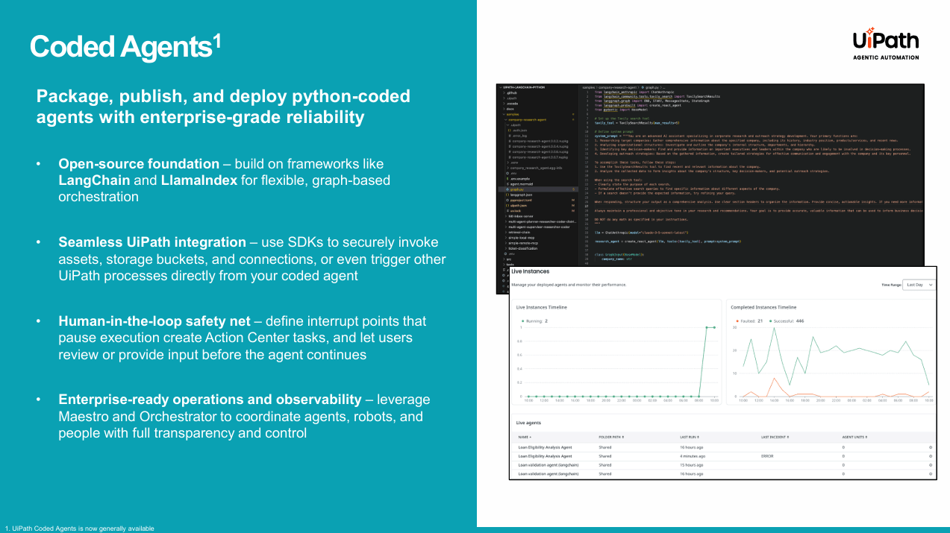The height and width of the screenshot is (533, 950).
Task: Collapse the company-research-agent folder
Action: click(x=522, y=119)
